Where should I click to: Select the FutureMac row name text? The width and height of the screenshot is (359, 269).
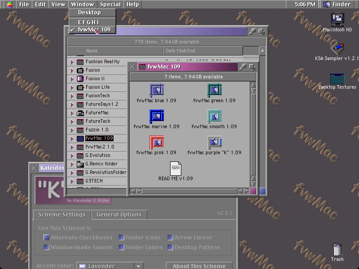pyautogui.click(x=97, y=113)
